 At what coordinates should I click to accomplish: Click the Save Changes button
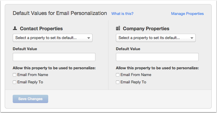[x=30, y=99]
